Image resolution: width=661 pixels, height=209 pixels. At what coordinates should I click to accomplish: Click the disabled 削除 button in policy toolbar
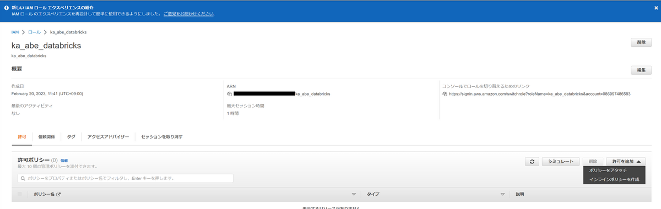593,162
